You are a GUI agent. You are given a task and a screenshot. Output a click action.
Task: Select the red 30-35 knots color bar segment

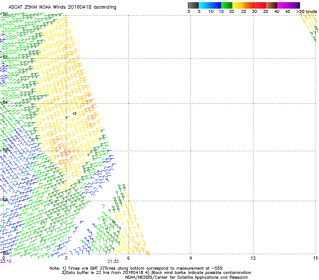click(x=260, y=5)
